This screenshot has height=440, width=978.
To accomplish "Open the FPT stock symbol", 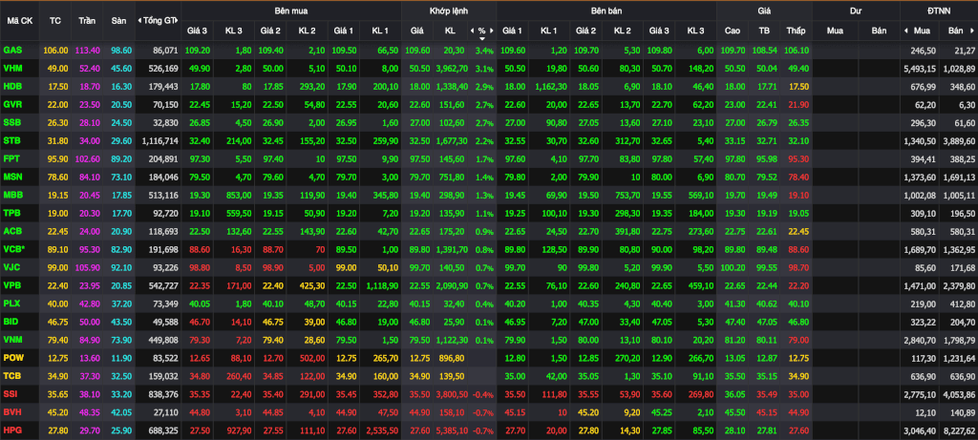I will (x=11, y=158).
